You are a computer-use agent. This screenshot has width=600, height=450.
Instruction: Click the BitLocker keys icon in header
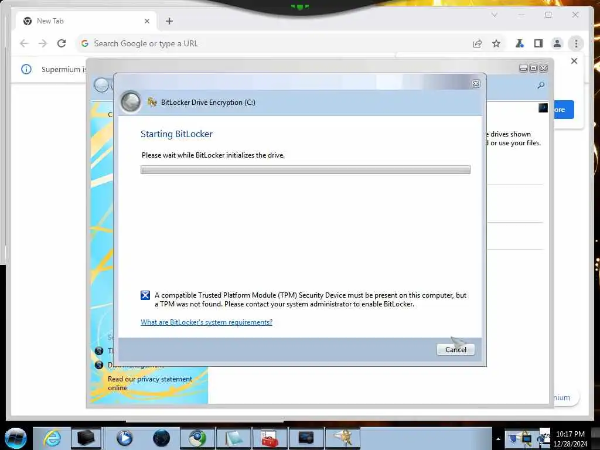(152, 102)
